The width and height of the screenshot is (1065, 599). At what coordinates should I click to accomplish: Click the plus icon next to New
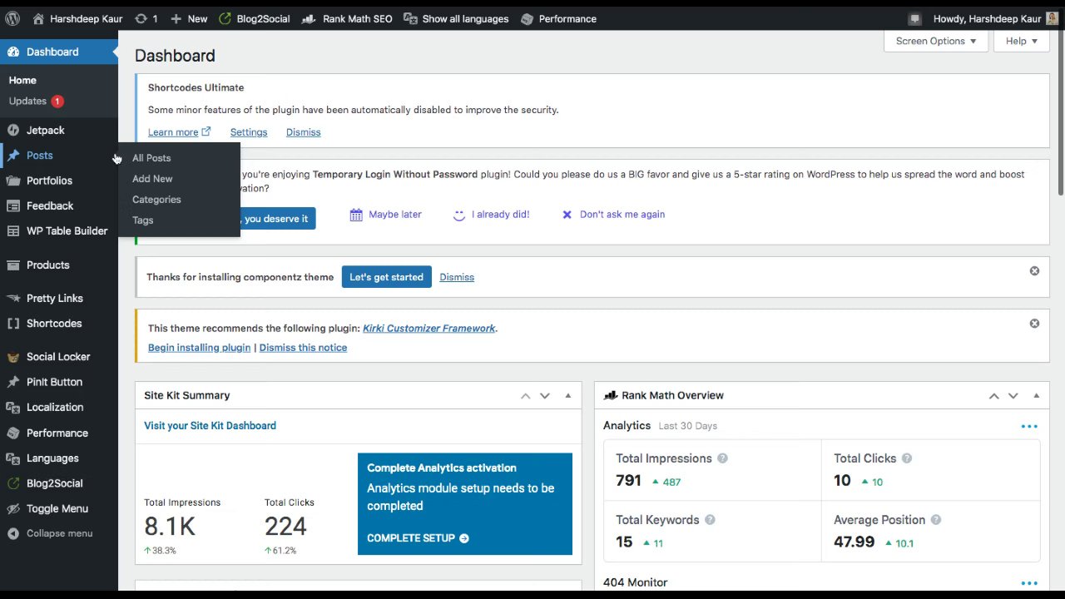click(176, 18)
